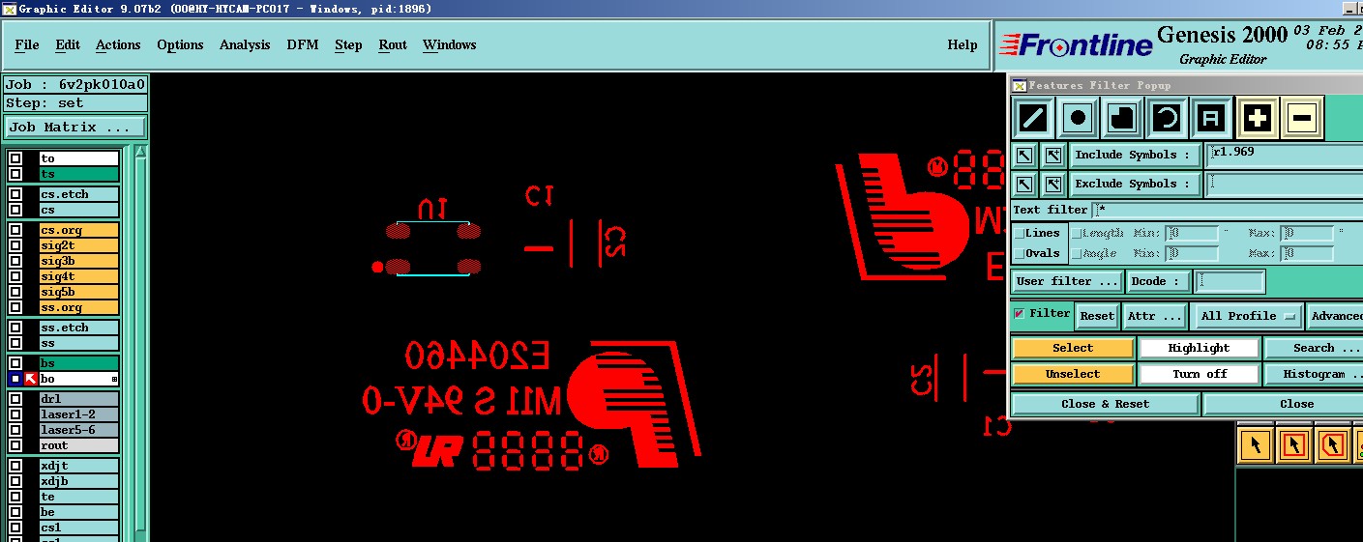Click the Turn off button
The image size is (1363, 542).
[x=1200, y=374]
